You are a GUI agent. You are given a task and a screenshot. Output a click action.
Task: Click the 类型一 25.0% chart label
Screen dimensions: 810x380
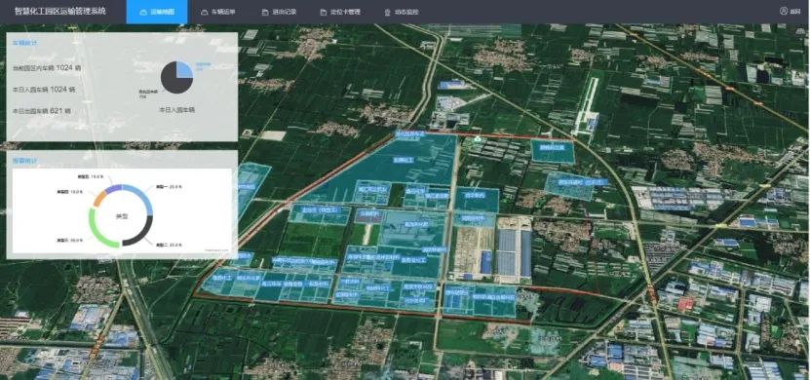167,187
